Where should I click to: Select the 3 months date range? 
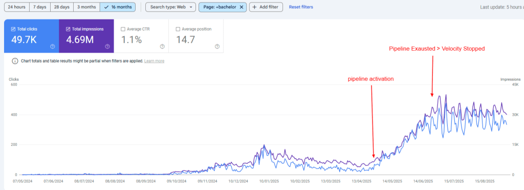86,7
